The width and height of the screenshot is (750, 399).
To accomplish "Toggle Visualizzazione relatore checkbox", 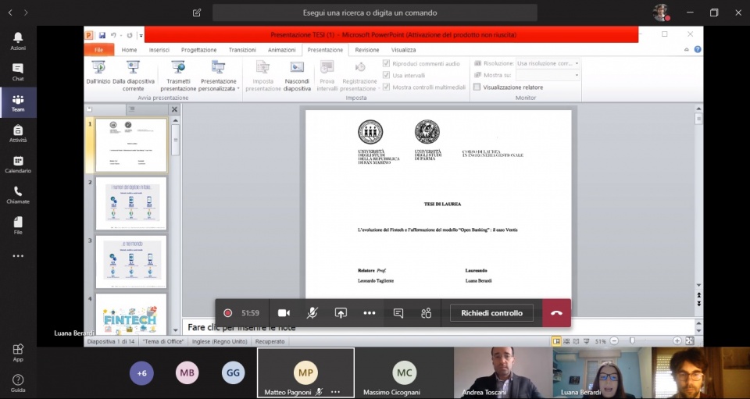I will 477,87.
